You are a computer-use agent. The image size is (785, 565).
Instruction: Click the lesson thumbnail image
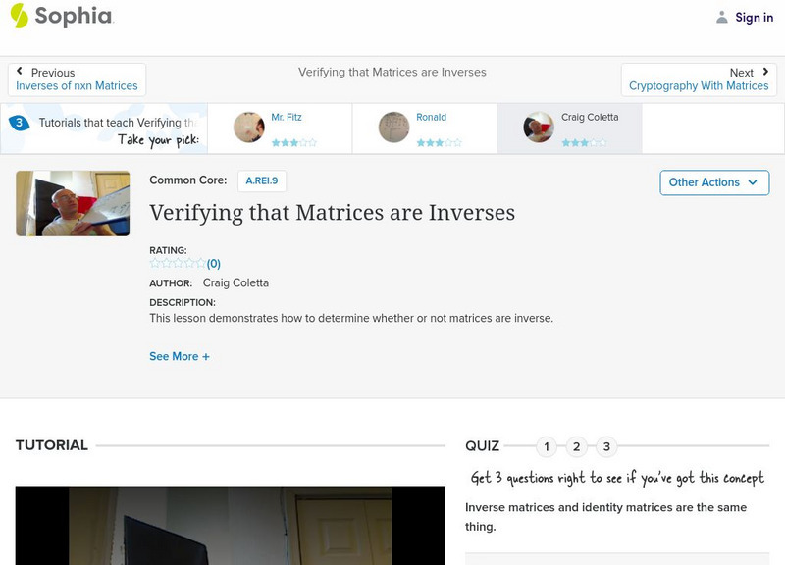[x=73, y=203]
